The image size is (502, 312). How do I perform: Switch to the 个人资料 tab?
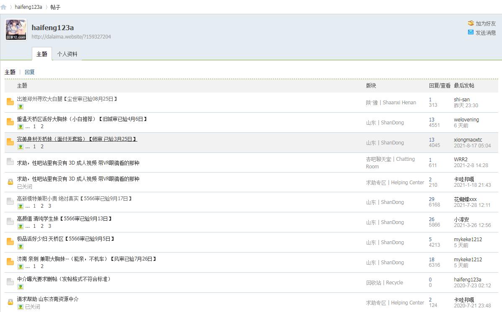click(67, 54)
